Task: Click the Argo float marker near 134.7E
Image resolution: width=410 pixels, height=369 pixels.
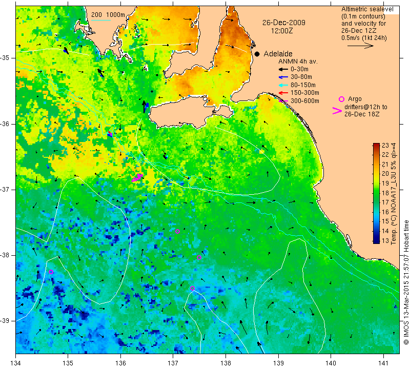Action: [51, 272]
